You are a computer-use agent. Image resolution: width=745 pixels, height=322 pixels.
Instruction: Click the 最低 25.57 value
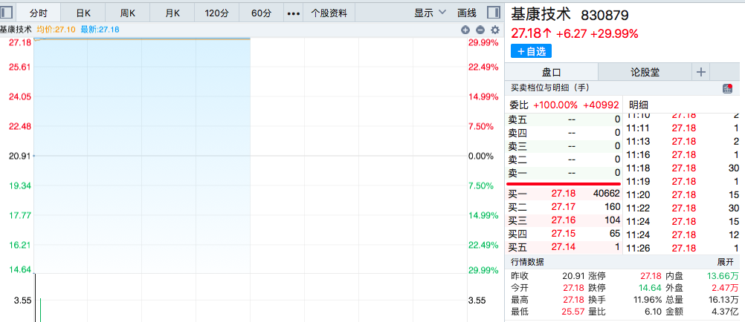(574, 312)
